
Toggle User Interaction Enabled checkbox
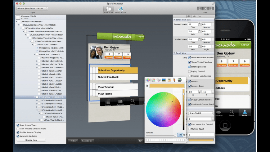point(189,124)
